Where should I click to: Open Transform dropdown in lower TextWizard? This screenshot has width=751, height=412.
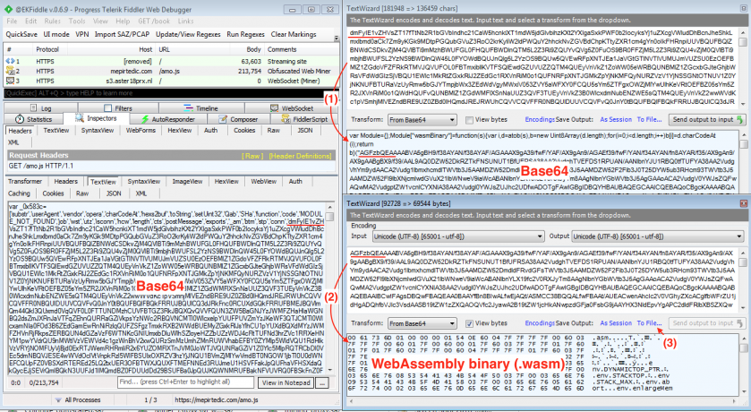422,323
